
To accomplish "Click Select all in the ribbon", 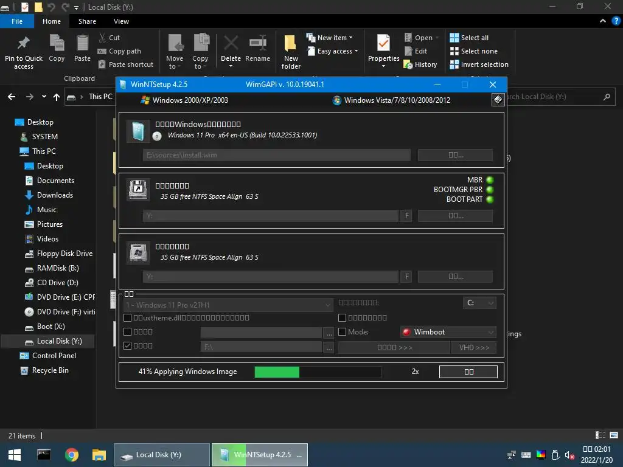I will point(469,38).
